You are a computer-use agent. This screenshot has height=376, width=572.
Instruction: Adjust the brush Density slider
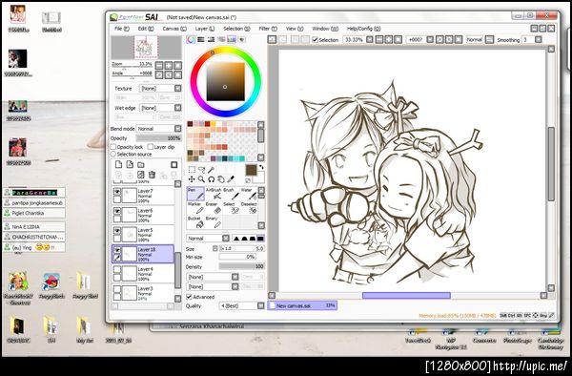241,266
